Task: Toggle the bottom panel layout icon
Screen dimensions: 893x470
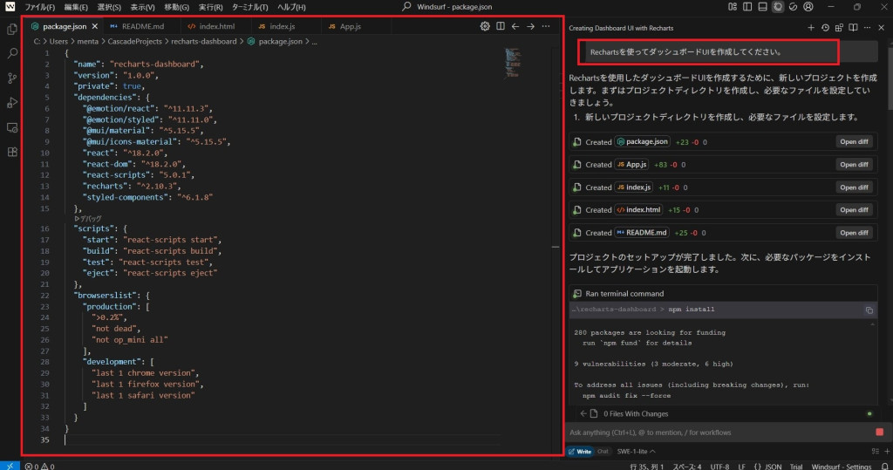Action: coord(762,7)
